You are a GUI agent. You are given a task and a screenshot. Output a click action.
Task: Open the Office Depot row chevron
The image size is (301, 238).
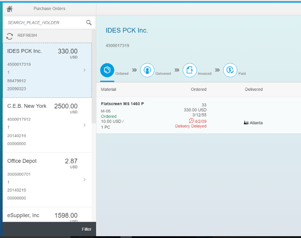coord(85,180)
